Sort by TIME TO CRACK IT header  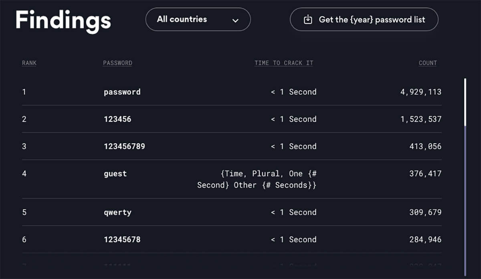284,63
